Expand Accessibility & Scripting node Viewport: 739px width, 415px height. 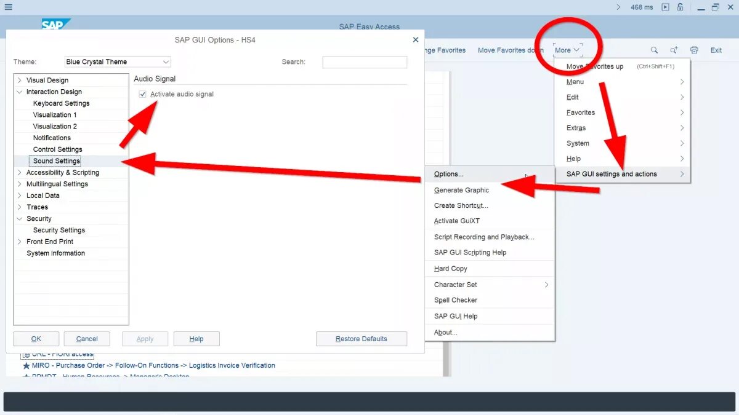tap(20, 173)
